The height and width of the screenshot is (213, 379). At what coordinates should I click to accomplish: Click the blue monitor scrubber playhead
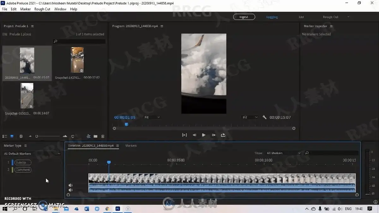[x=126, y=124]
